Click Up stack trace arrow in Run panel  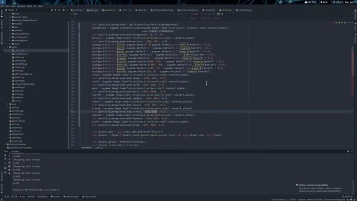pyautogui.click(x=9, y=156)
